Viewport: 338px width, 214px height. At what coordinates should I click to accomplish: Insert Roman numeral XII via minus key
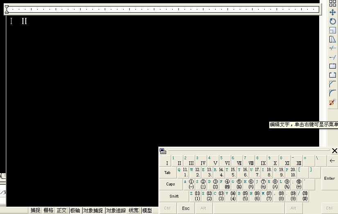tap(297, 160)
